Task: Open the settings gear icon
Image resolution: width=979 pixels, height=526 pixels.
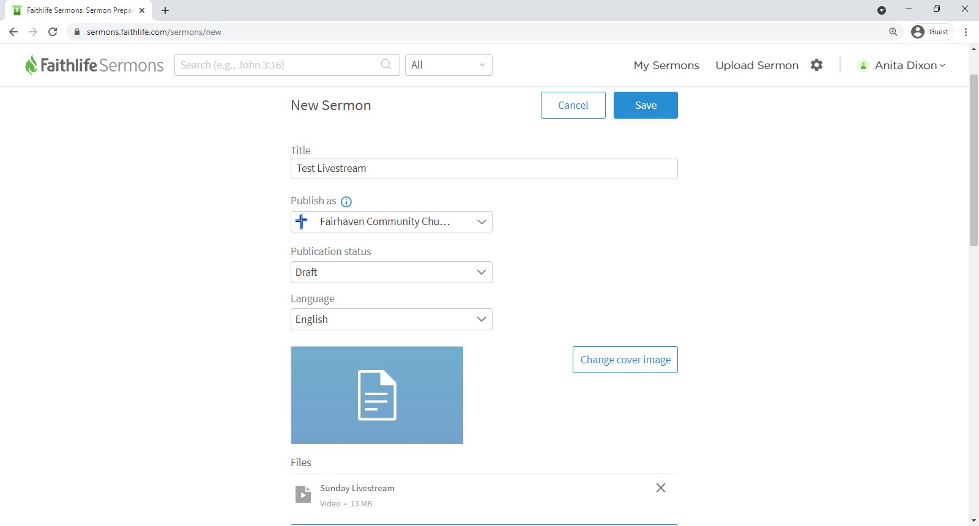Action: pyautogui.click(x=817, y=65)
